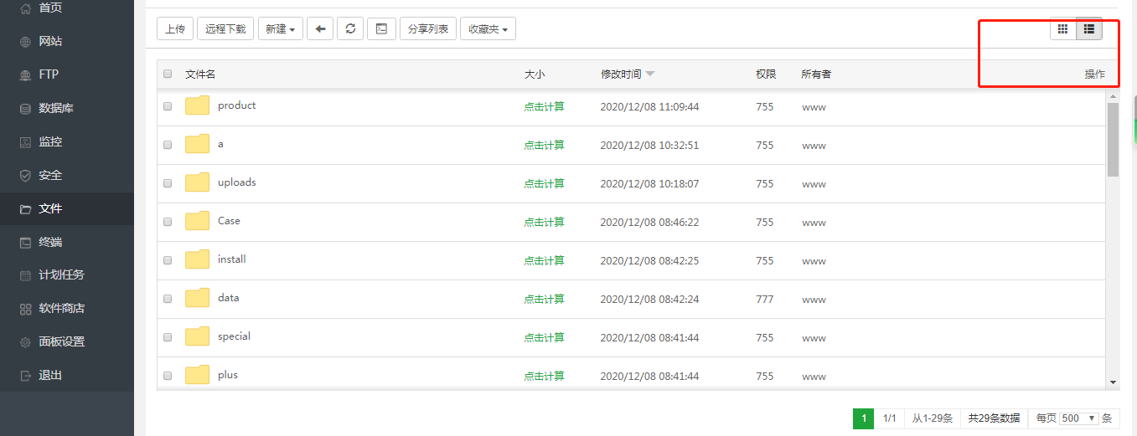The height and width of the screenshot is (436, 1137).
Task: Click the 777 permission of data
Action: (x=764, y=300)
